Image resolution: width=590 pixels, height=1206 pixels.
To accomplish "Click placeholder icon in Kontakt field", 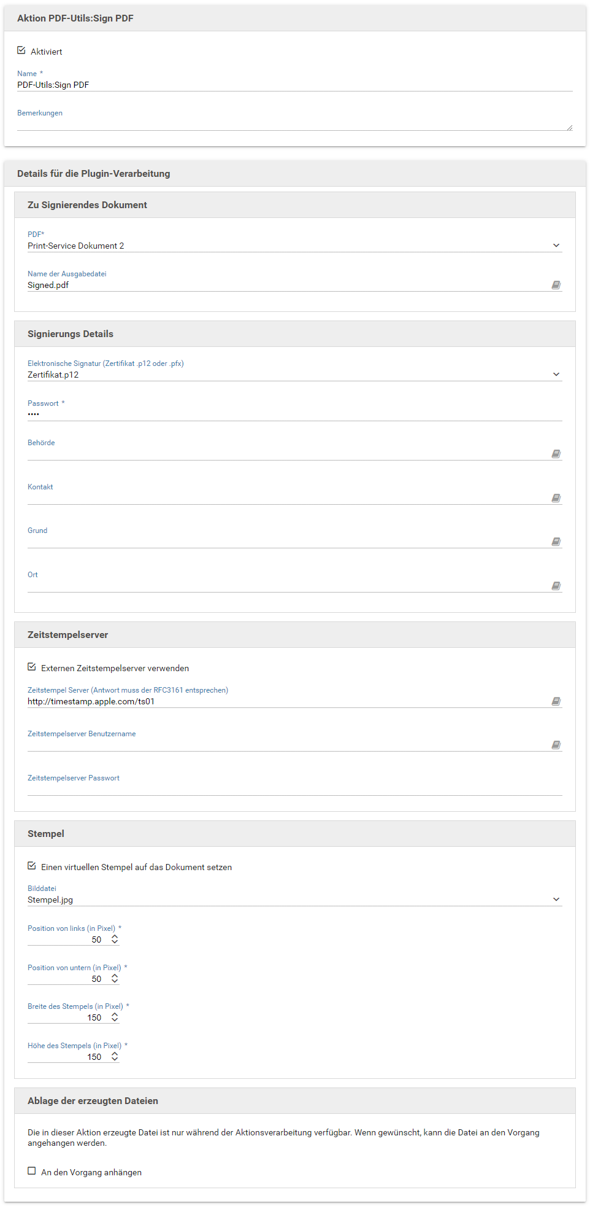I will [556, 498].
